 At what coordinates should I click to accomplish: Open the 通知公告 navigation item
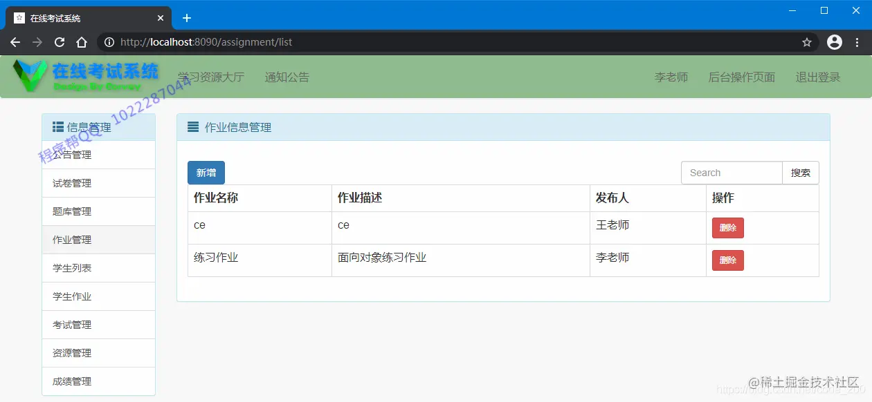[x=287, y=77]
